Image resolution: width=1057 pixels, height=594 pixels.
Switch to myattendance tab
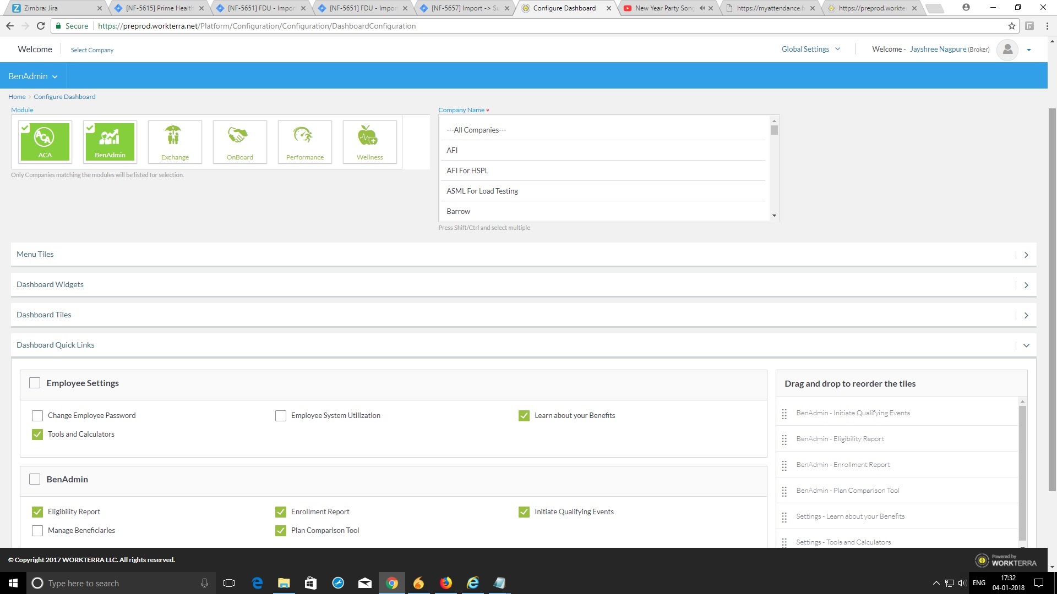(771, 8)
